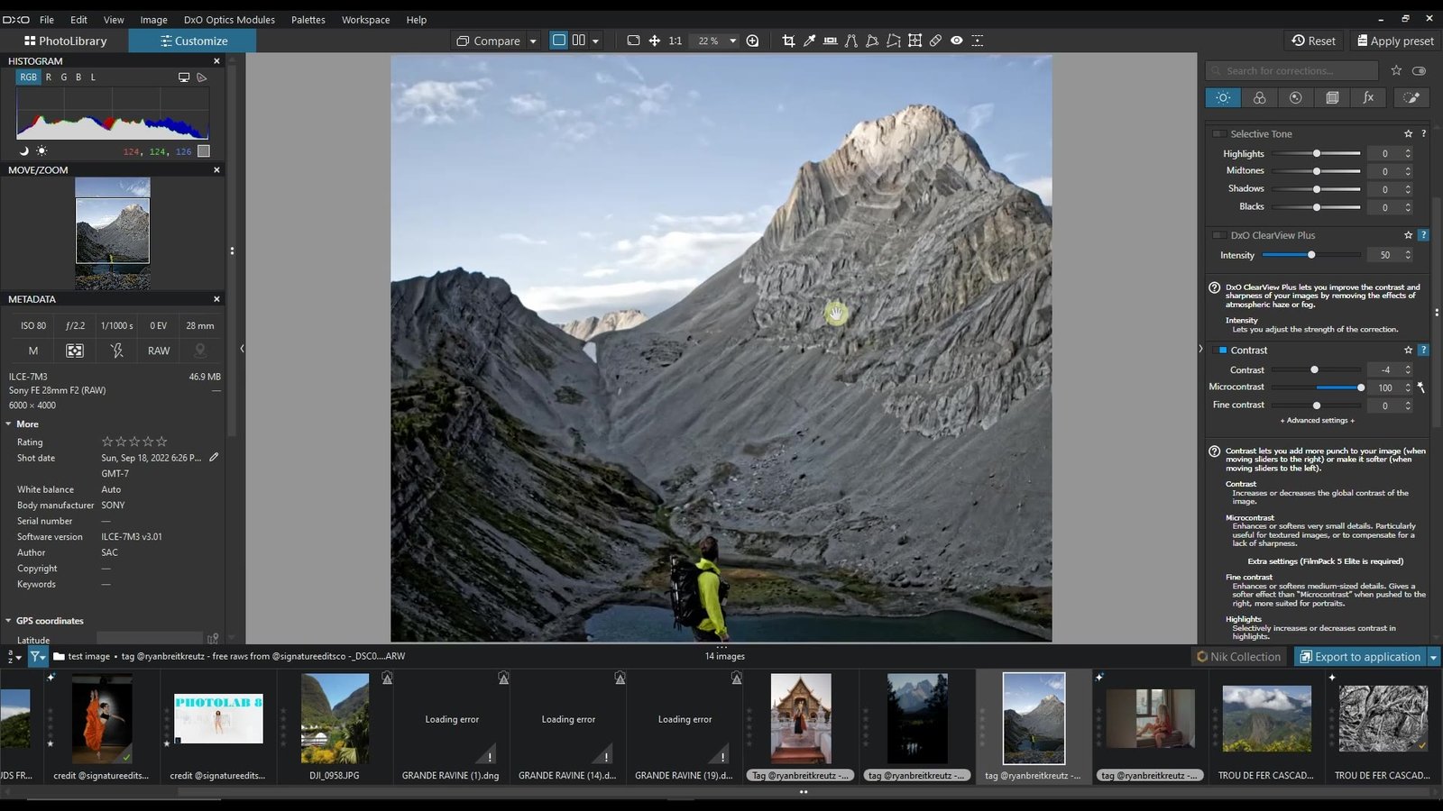1443x811 pixels.
Task: Select the Crop tool
Action: point(788,41)
